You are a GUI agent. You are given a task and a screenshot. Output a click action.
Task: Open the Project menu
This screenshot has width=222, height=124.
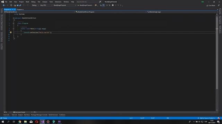coord(22,2)
